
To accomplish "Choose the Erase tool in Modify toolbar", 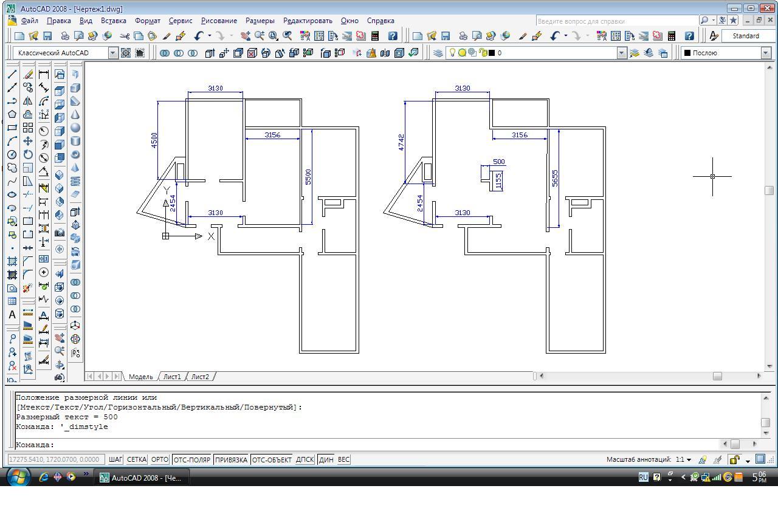I will point(28,75).
